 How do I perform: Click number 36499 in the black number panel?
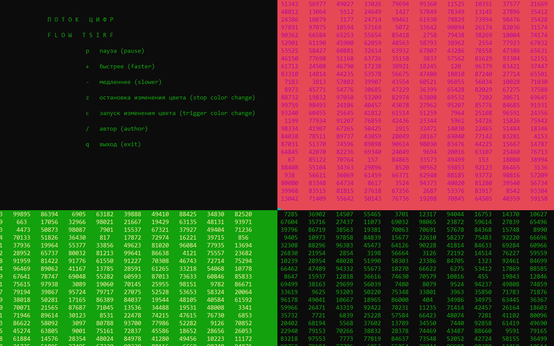point(538,339)
